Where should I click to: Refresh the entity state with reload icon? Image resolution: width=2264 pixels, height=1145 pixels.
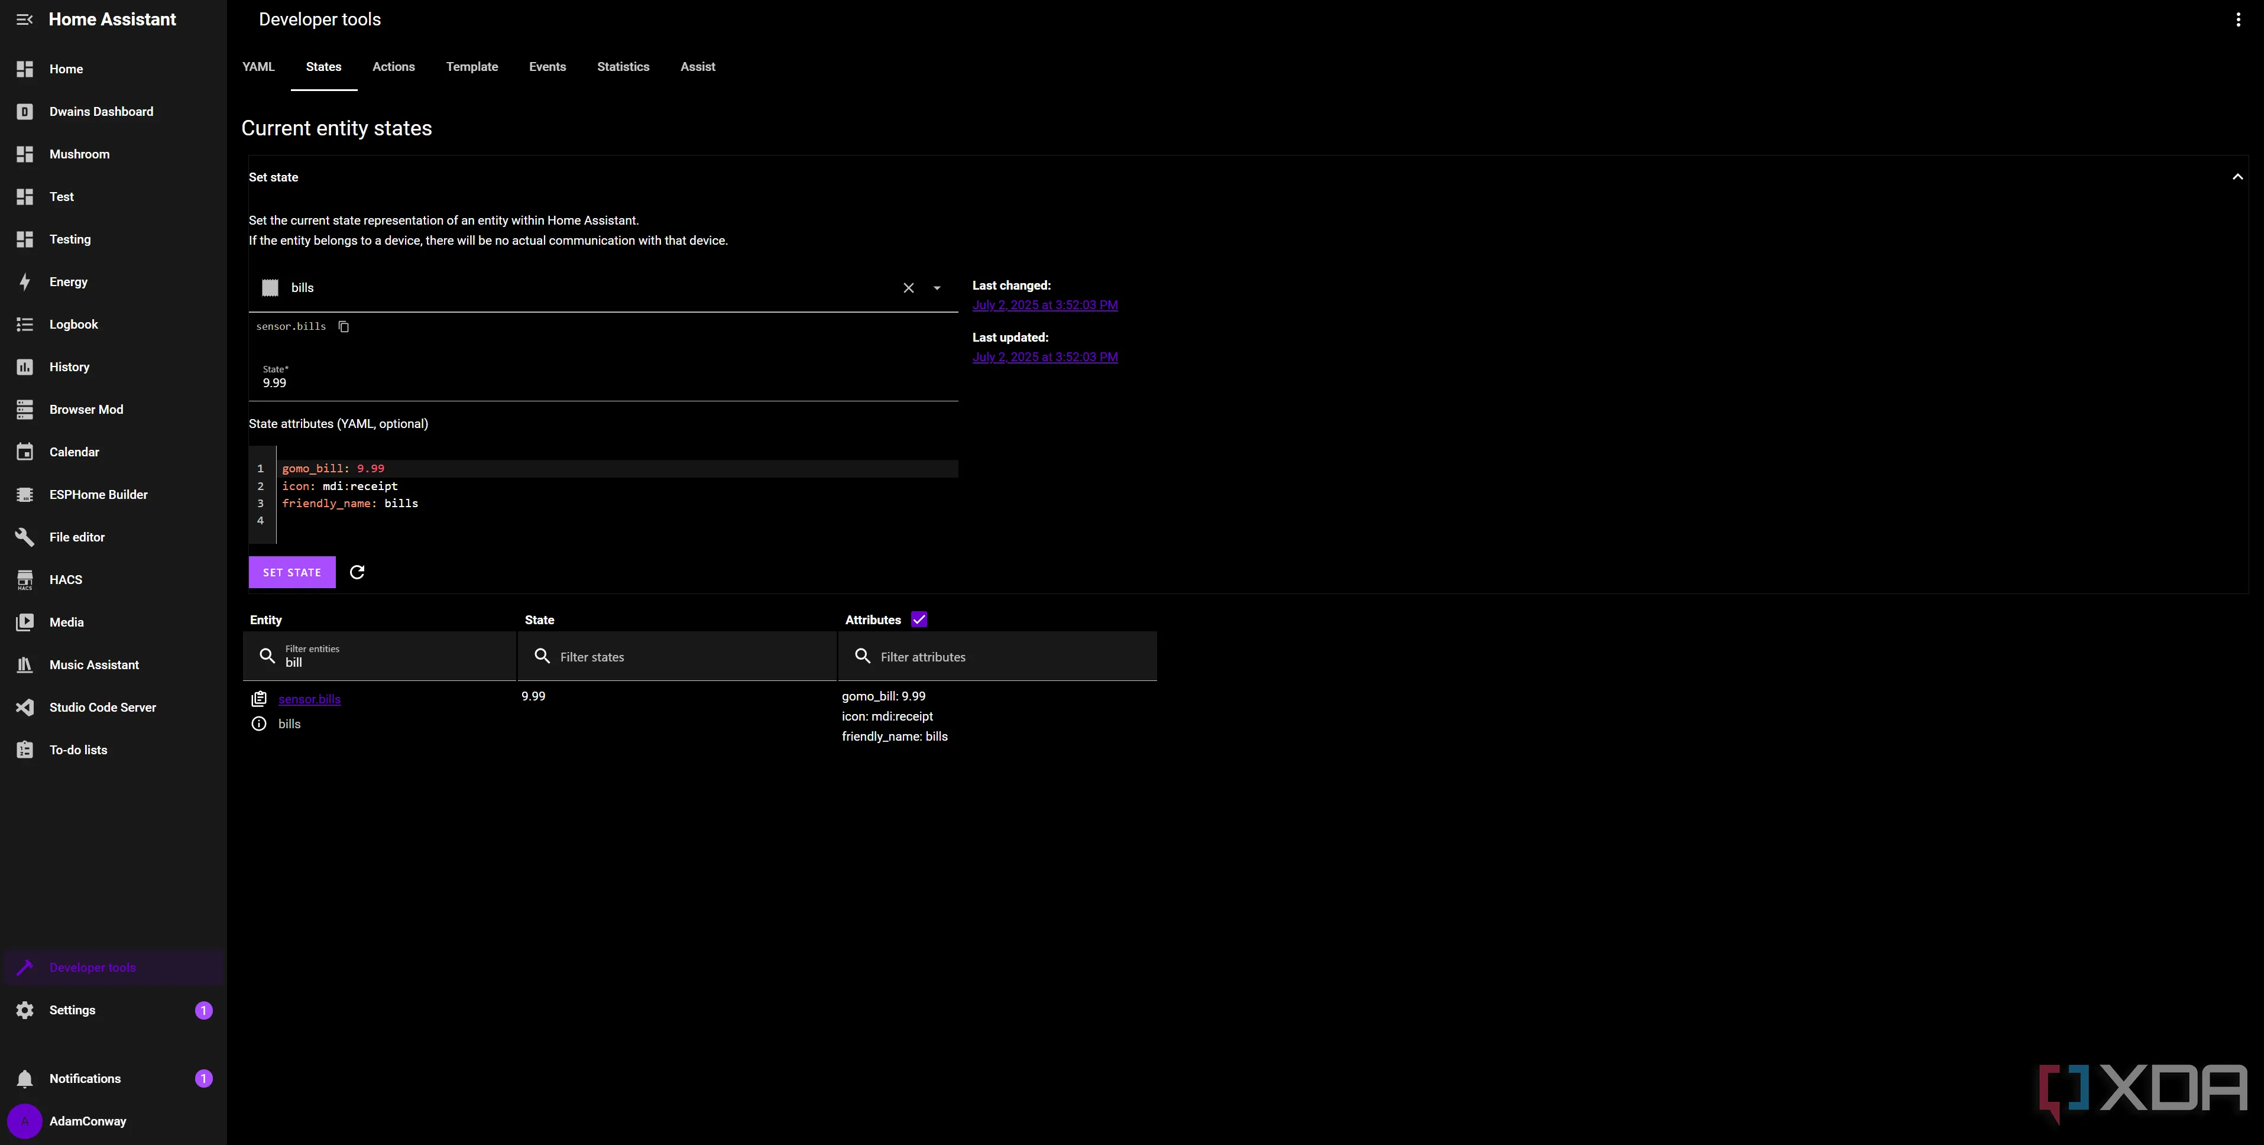pos(357,572)
